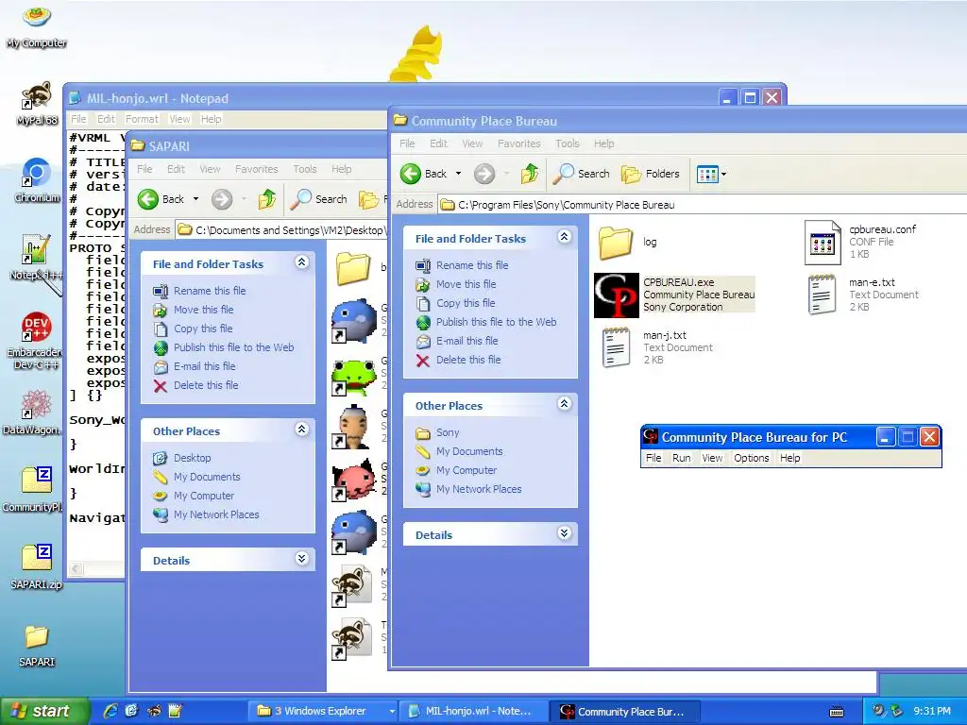
Task: Open Help menu in Community Place Bureau for PC
Action: 790,458
